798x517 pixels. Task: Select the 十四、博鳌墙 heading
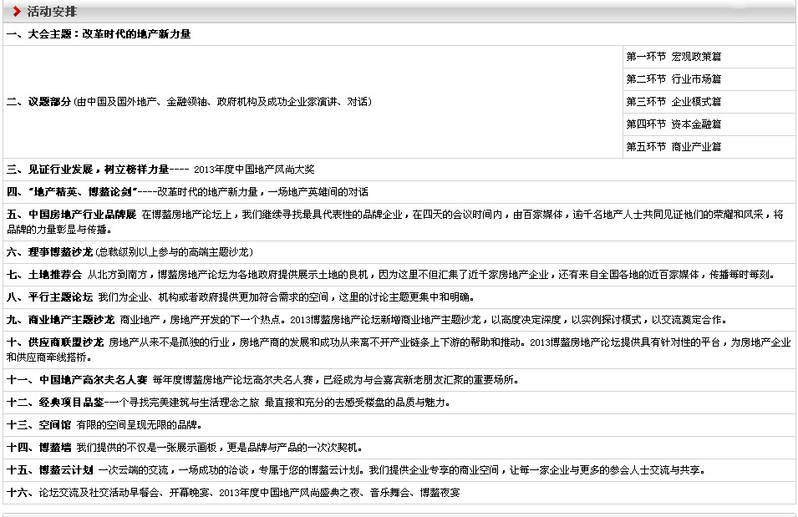38,448
